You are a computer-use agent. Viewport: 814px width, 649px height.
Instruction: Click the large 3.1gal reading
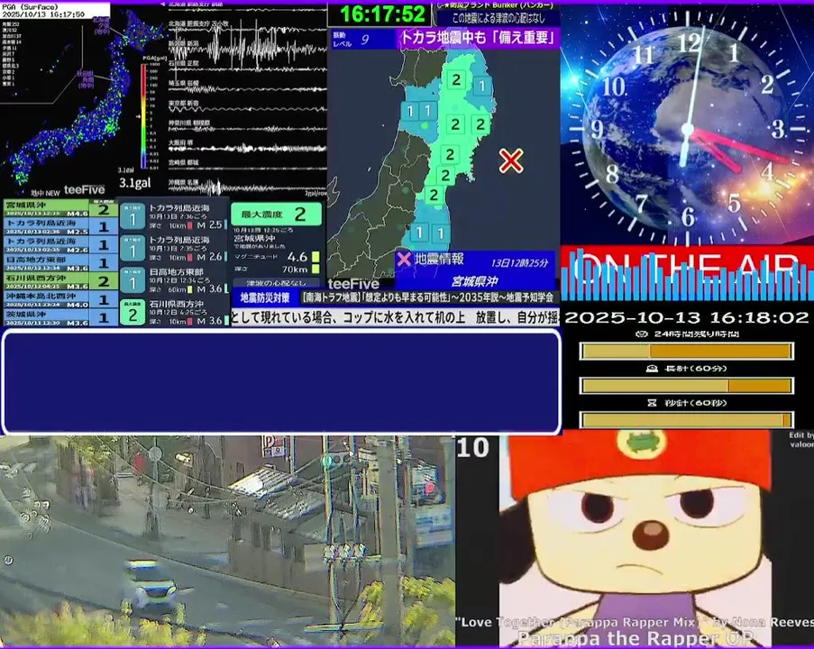click(x=135, y=183)
